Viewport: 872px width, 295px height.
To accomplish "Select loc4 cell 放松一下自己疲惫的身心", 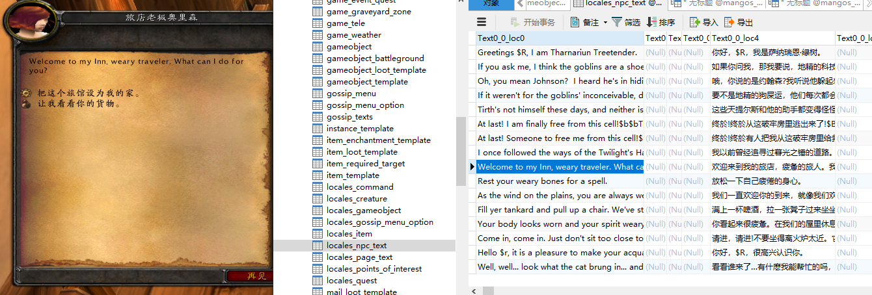I will point(772,181).
